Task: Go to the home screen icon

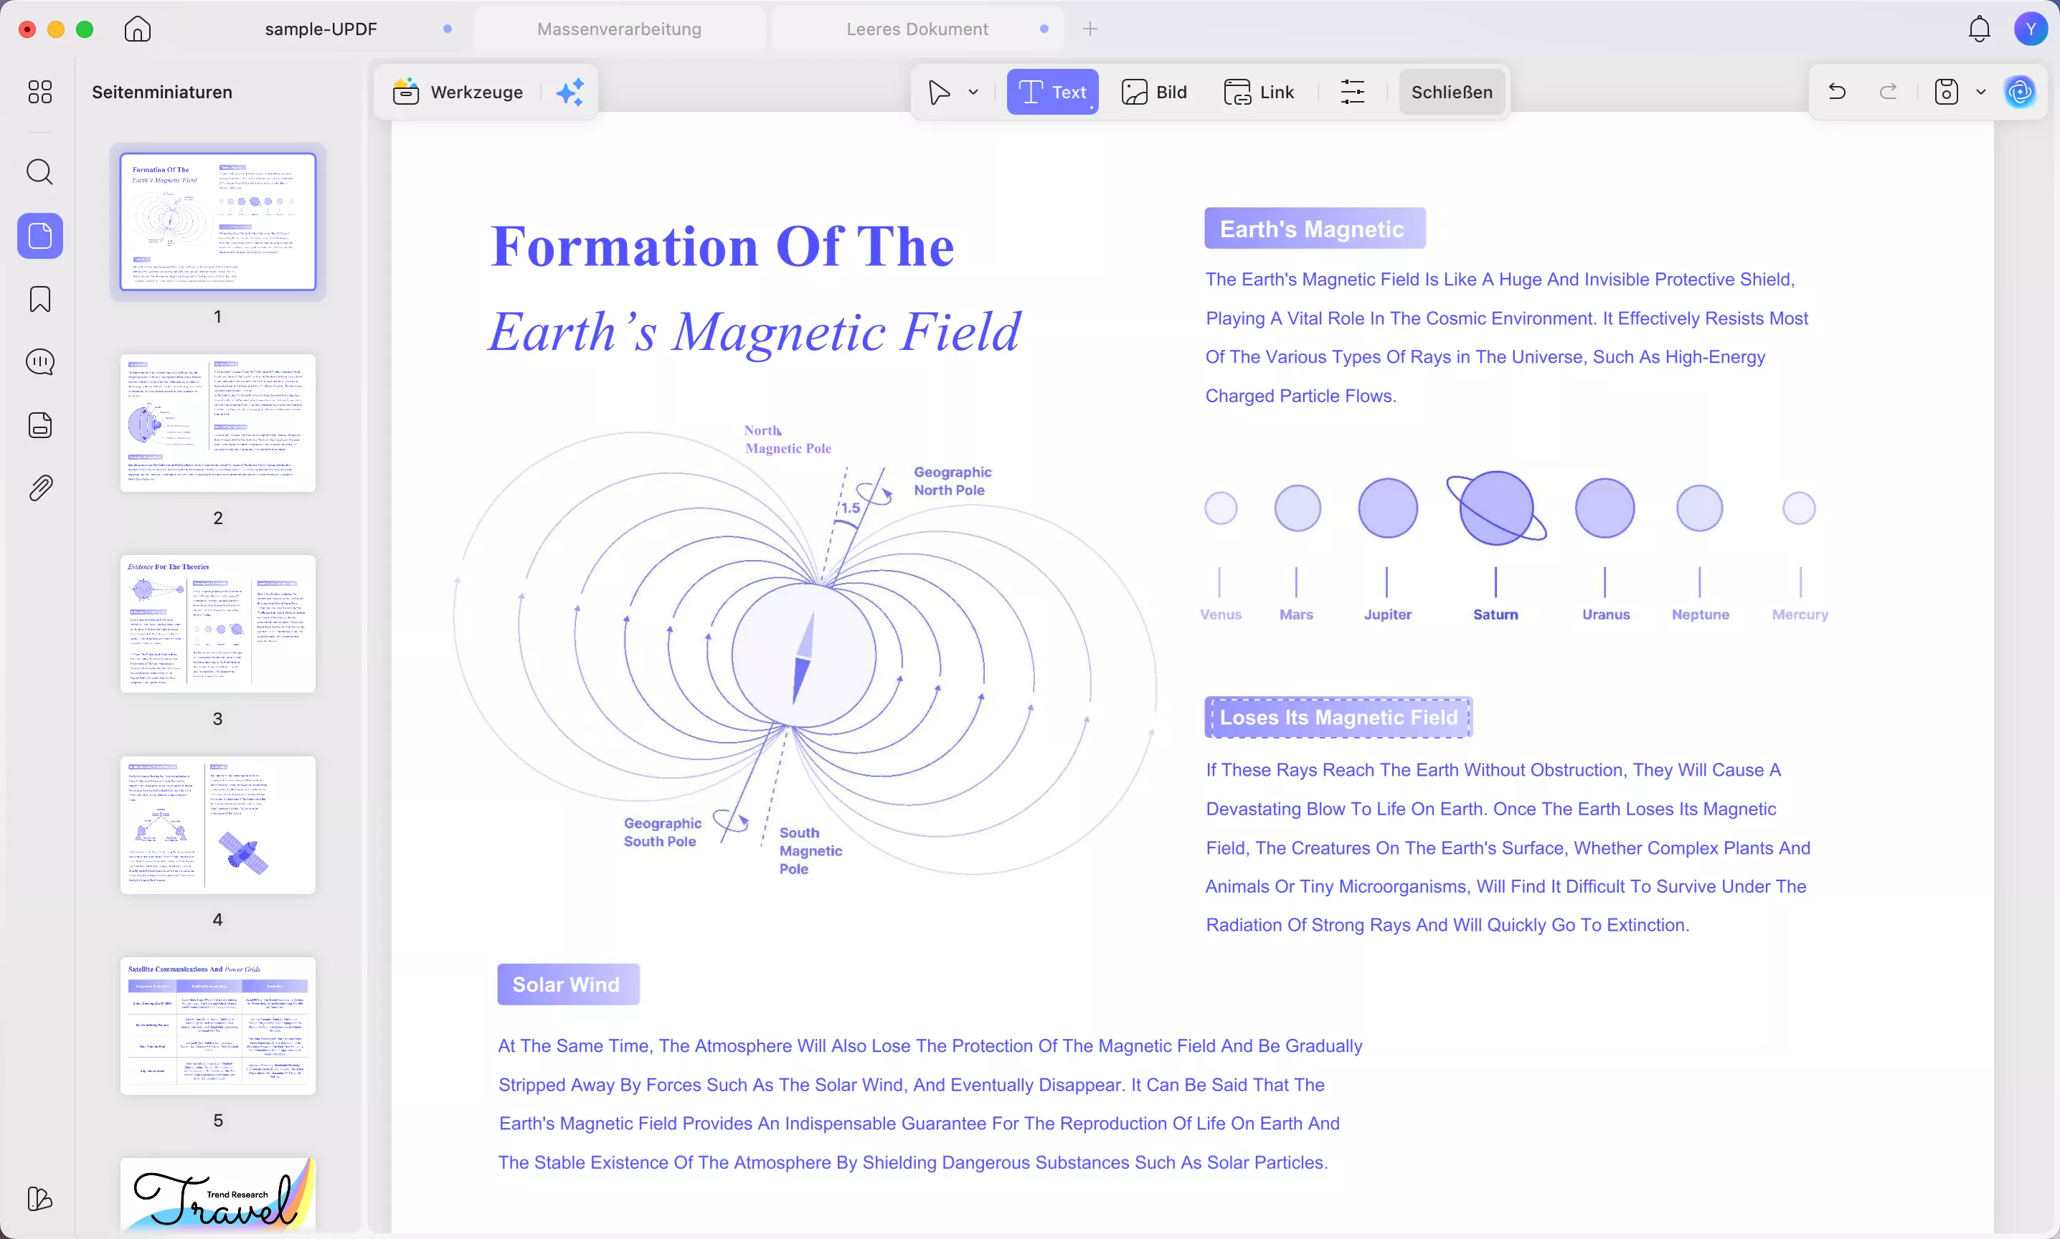Action: [138, 29]
